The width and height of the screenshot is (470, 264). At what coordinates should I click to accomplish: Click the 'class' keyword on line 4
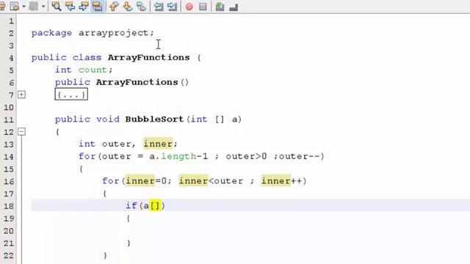click(87, 57)
